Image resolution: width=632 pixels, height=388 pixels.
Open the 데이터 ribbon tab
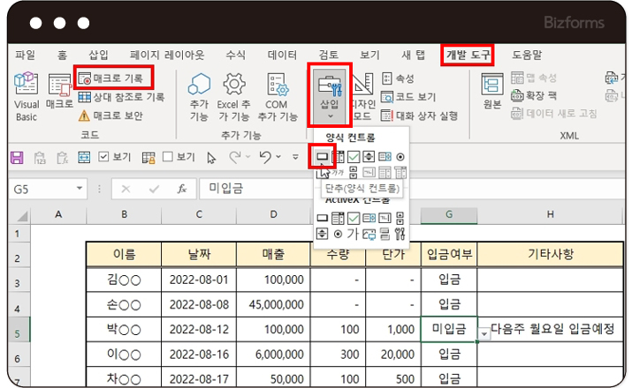(x=281, y=55)
